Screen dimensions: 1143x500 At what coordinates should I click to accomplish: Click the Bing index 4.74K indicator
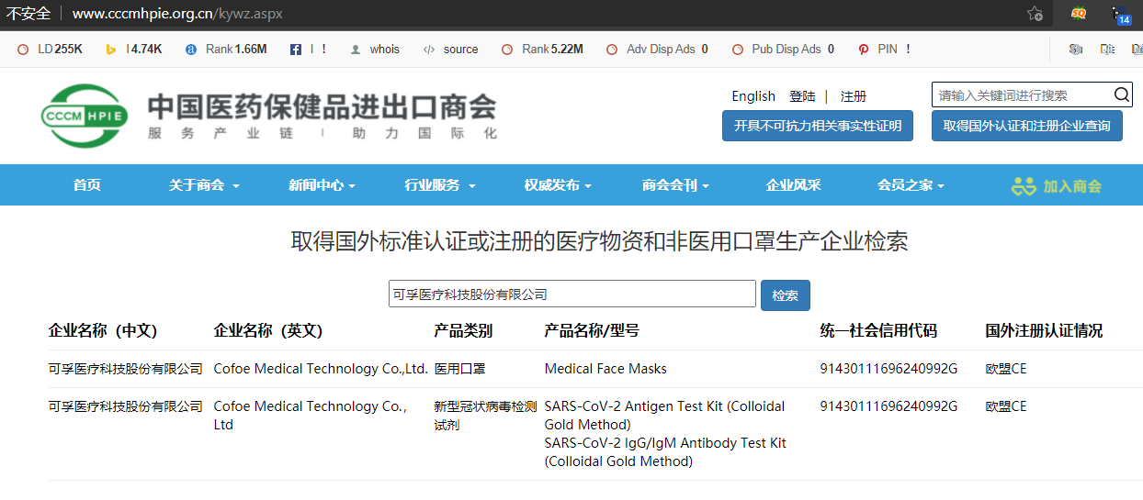coord(133,50)
